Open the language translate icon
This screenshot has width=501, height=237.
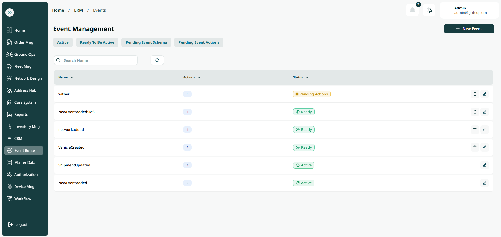tap(429, 10)
